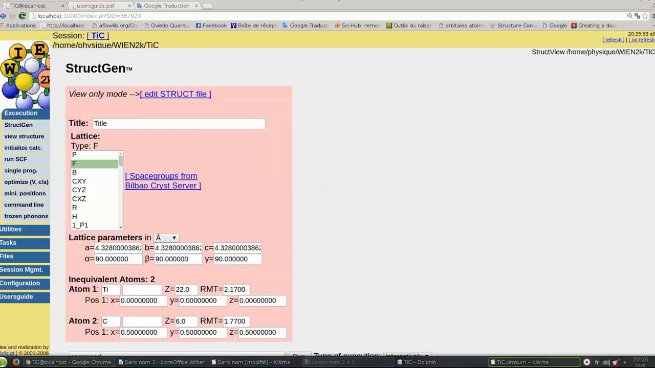Click the Atom 1 RMT input field
The height and width of the screenshot is (368, 655).
[x=236, y=289]
